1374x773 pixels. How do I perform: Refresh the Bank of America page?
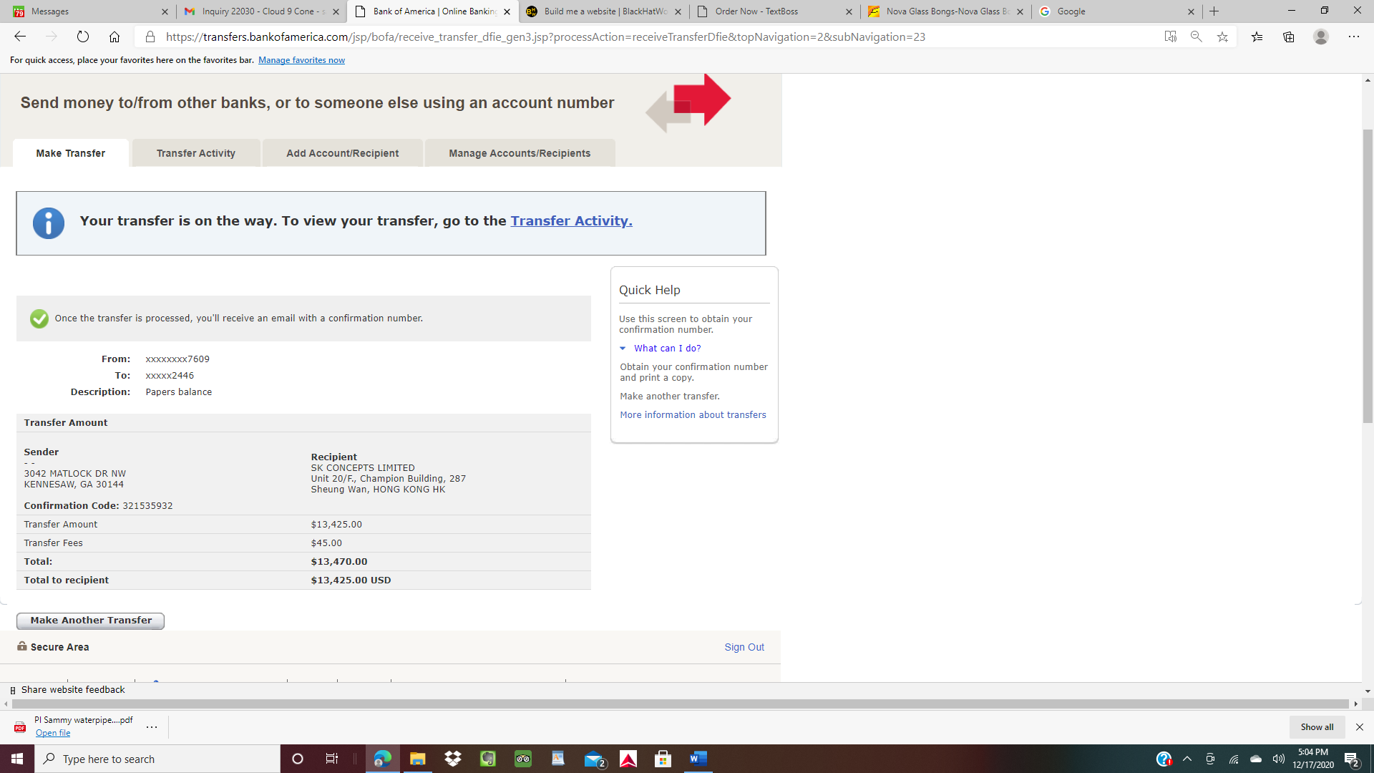pos(83,37)
